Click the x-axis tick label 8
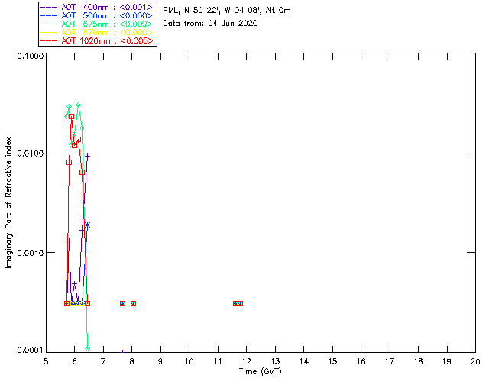Viewport: 489px width, 391px height. (x=132, y=361)
